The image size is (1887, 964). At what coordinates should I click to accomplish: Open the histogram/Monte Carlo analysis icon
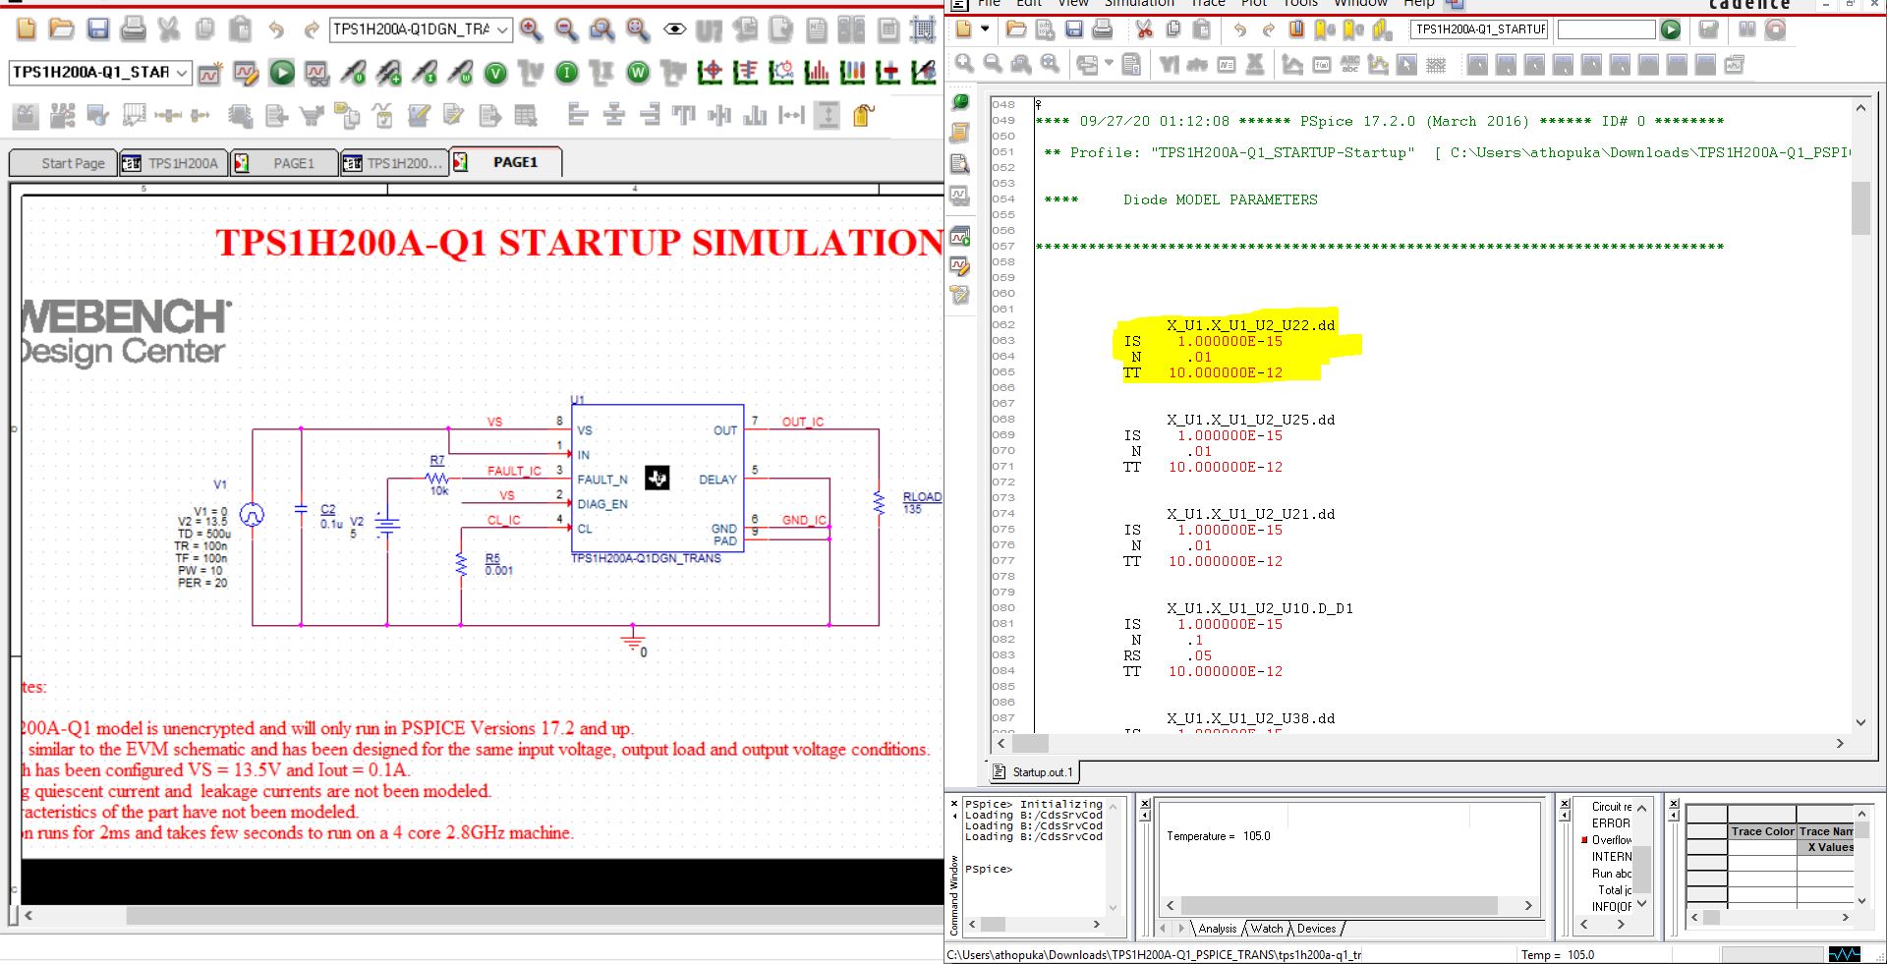point(817,73)
